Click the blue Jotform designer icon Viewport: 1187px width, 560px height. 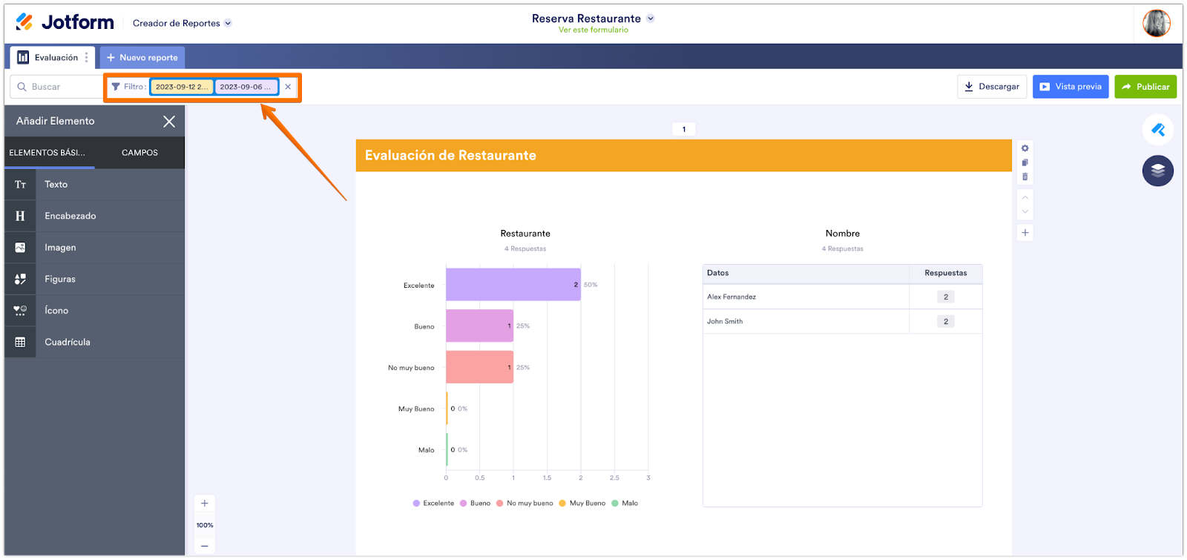(x=1157, y=130)
